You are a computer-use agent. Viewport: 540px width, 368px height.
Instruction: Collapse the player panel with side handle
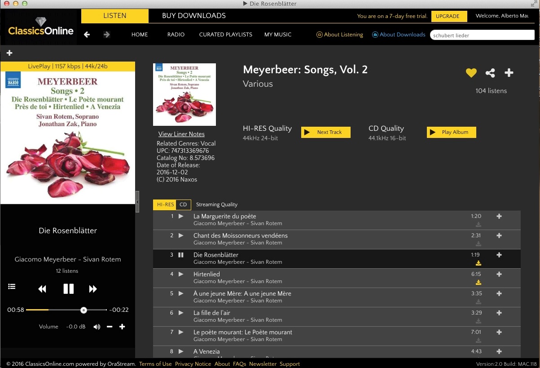pos(137,202)
